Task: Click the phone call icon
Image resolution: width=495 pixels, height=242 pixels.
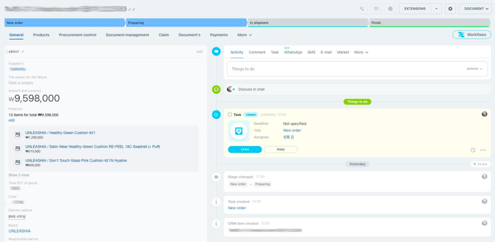Action: 363,9
